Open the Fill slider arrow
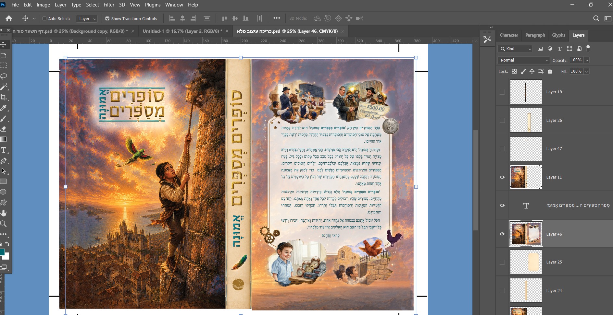Viewport: 613px width, 315px height. [x=587, y=71]
